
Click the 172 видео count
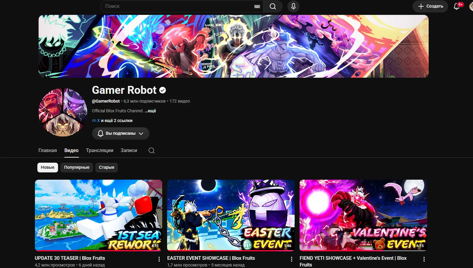coord(180,101)
